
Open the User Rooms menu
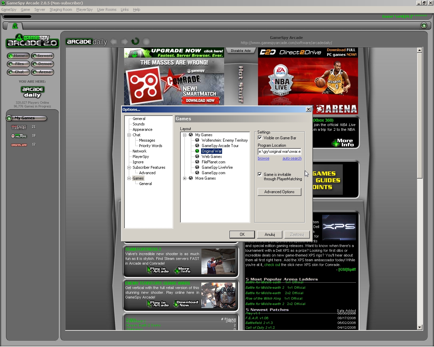pos(107,9)
